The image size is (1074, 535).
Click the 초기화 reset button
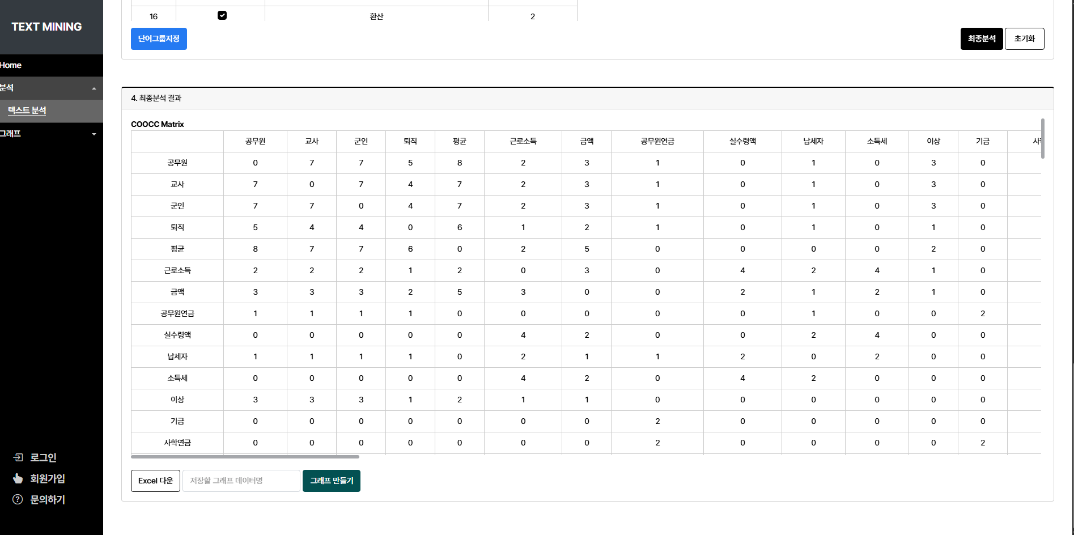[x=1024, y=39]
